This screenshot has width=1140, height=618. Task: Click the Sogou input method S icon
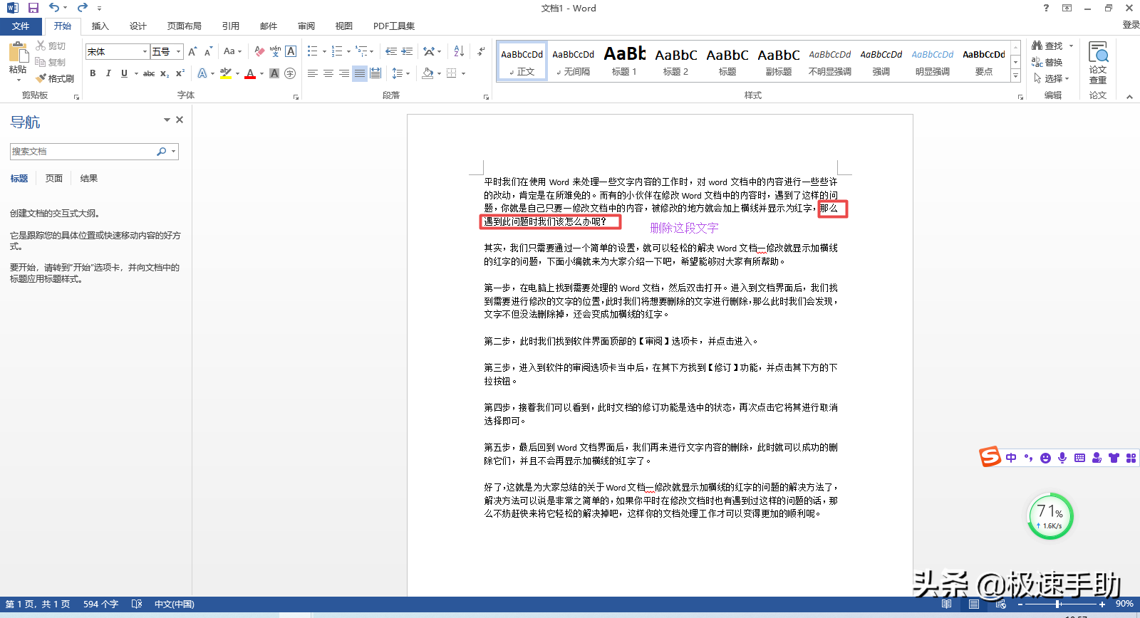tap(990, 456)
